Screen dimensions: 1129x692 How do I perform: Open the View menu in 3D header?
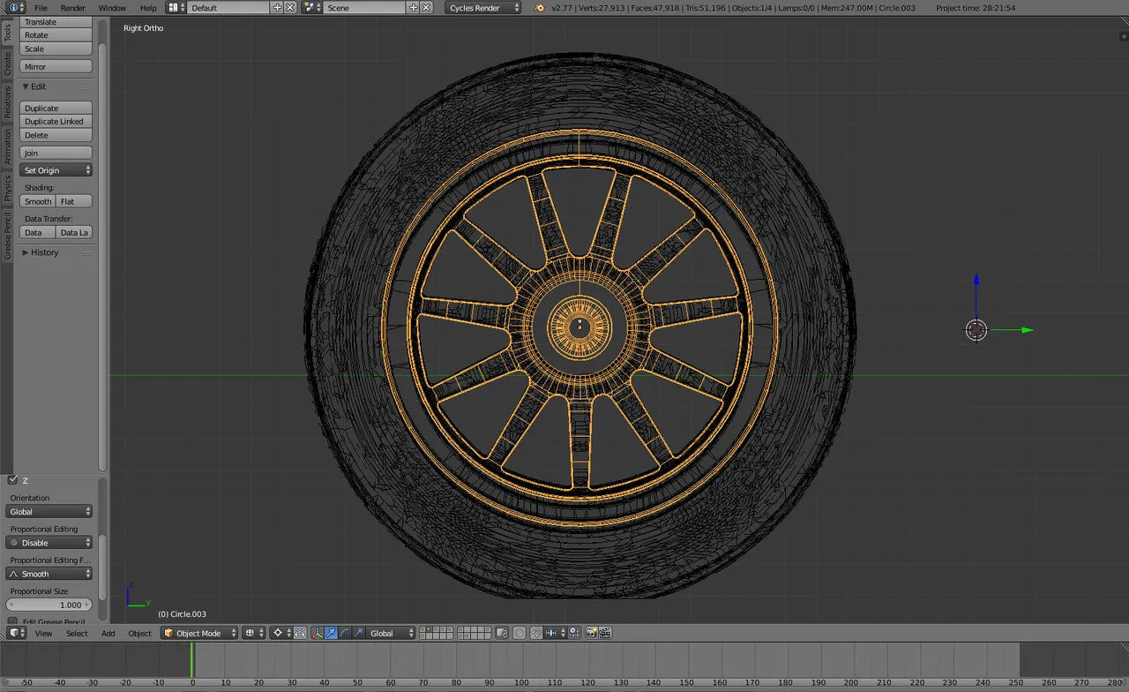(x=43, y=633)
